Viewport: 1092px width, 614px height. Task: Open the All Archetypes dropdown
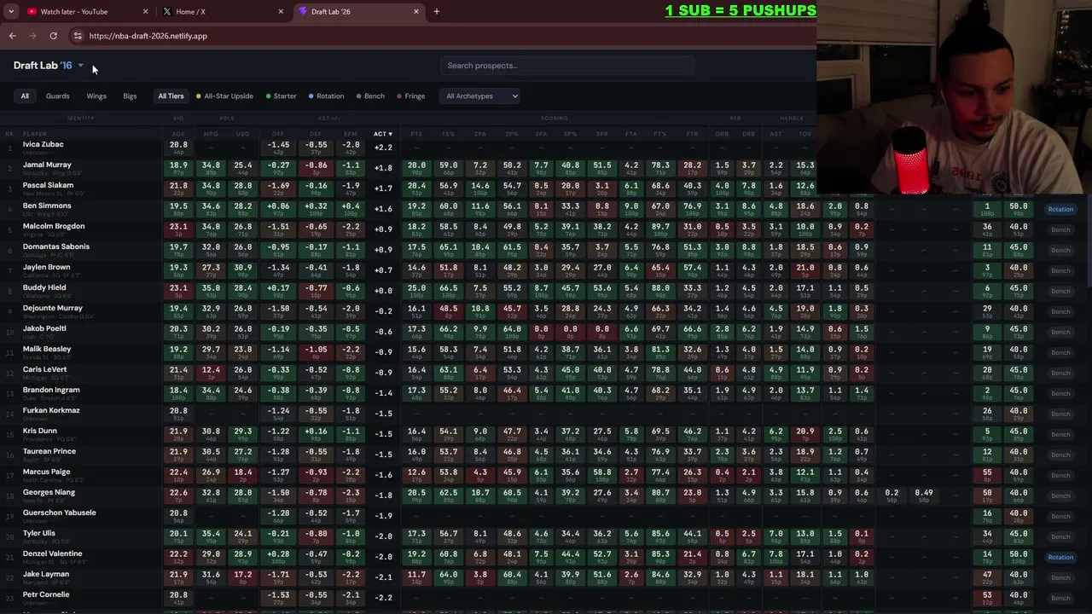pyautogui.click(x=481, y=96)
